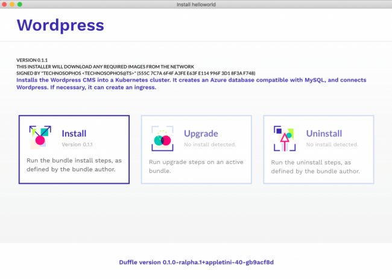392x279 pixels.
Task: Click the Uninstall upward arrow icon
Action: click(x=285, y=139)
